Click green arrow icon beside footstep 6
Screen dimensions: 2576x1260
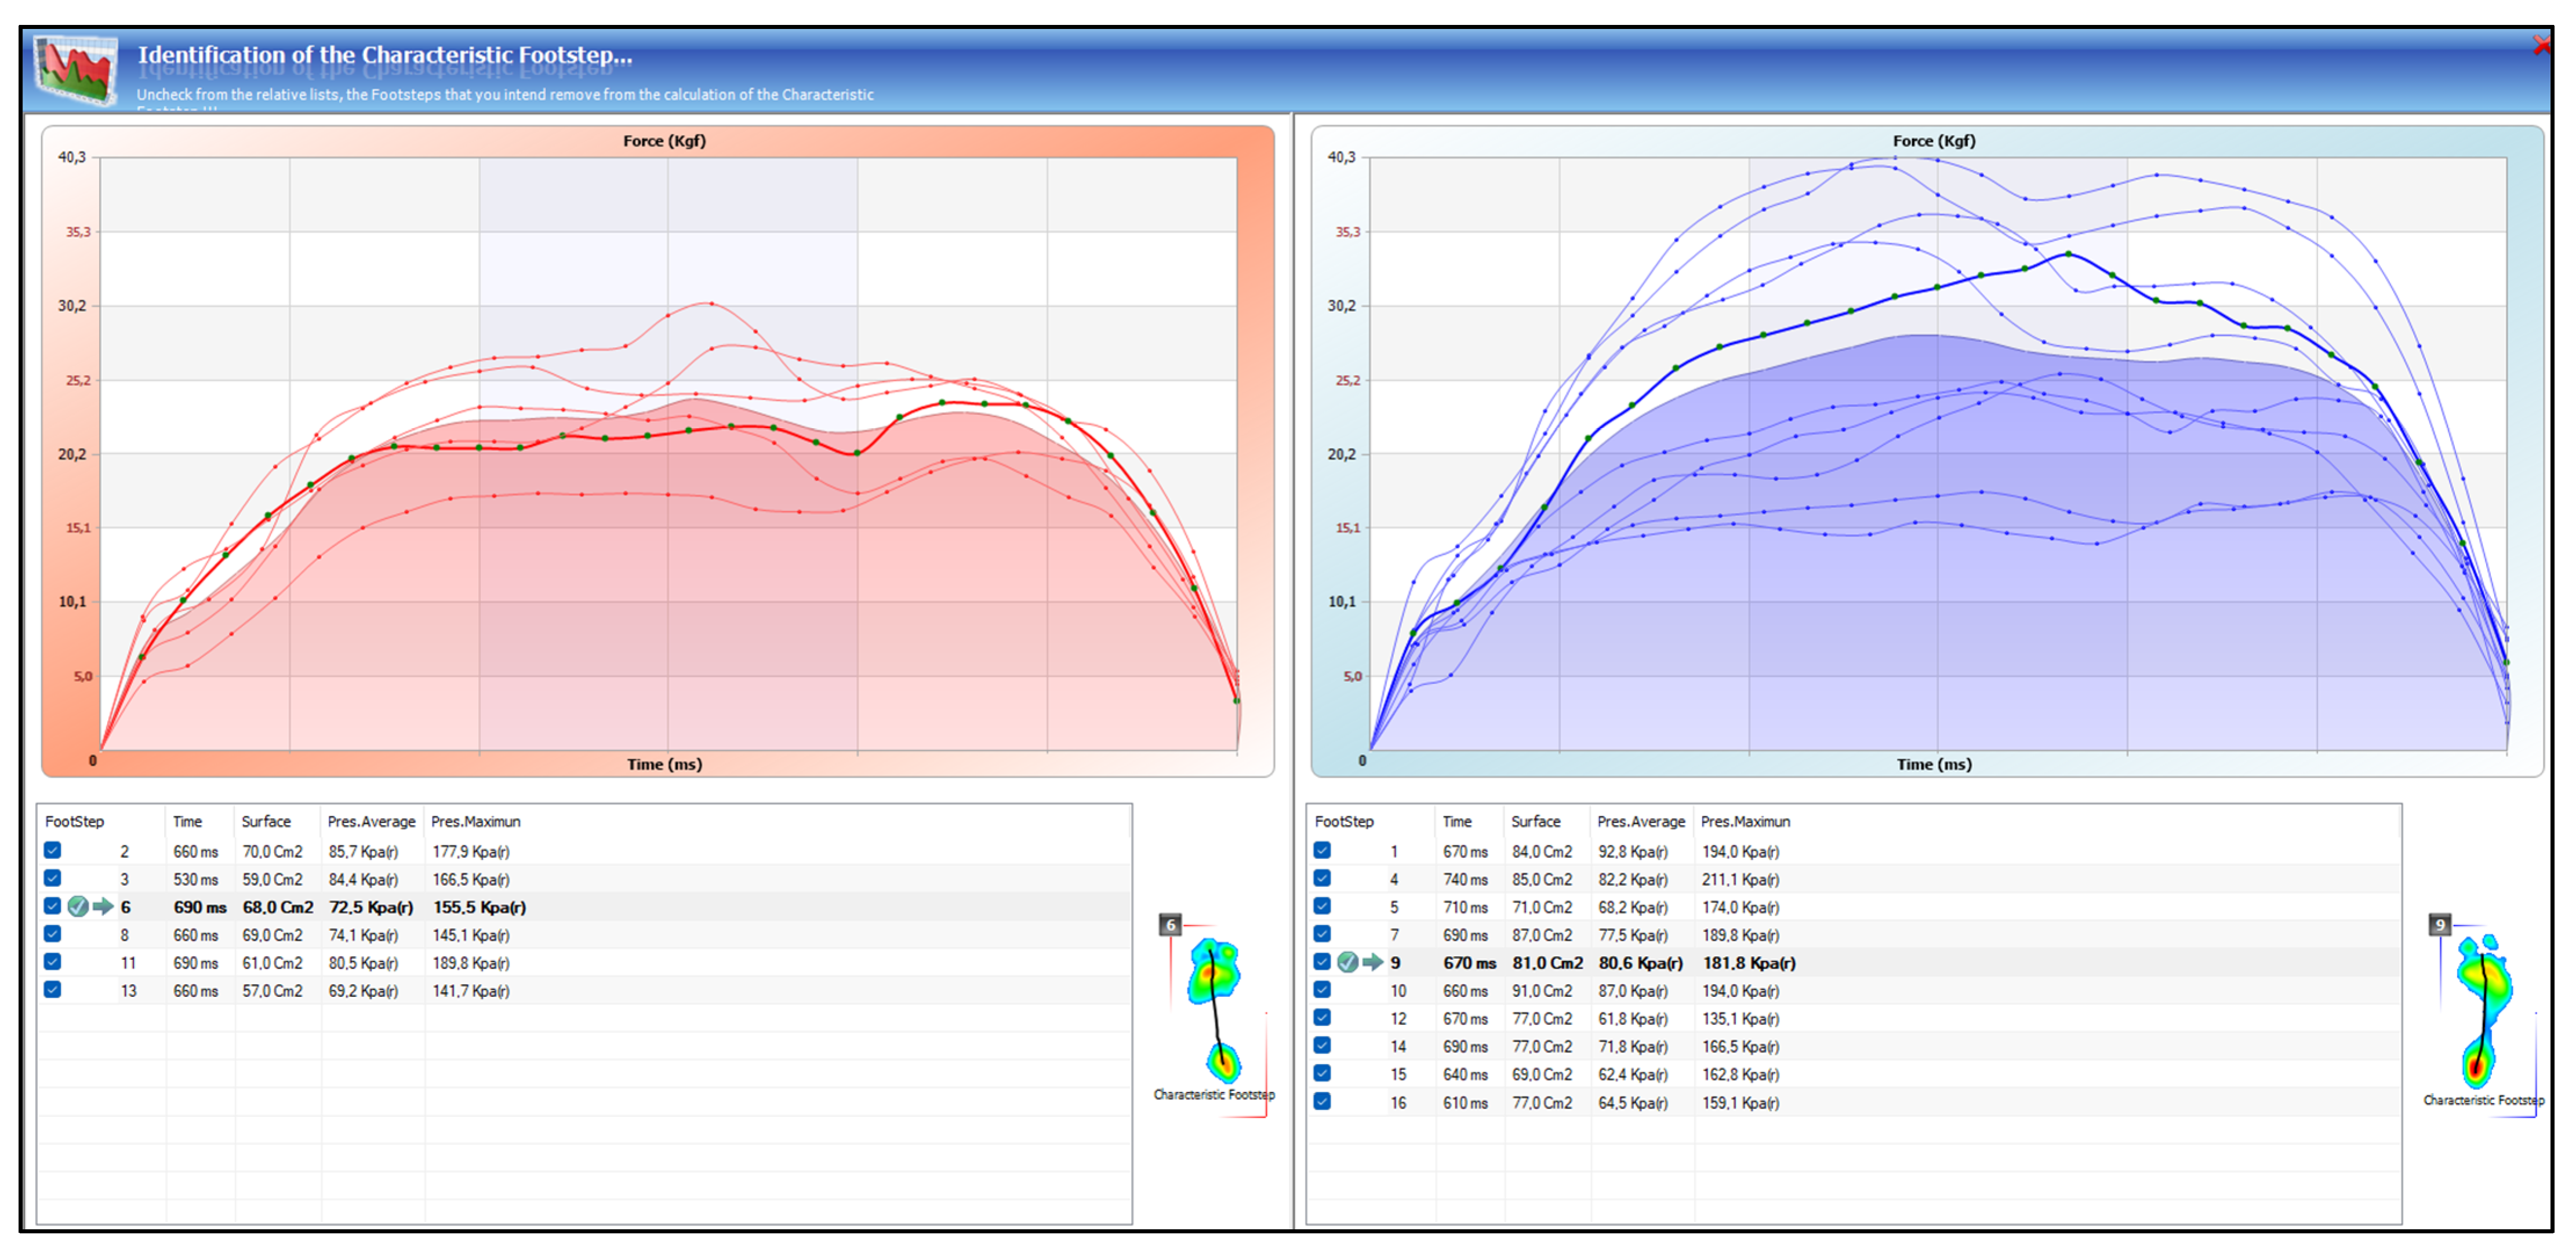[x=103, y=907]
